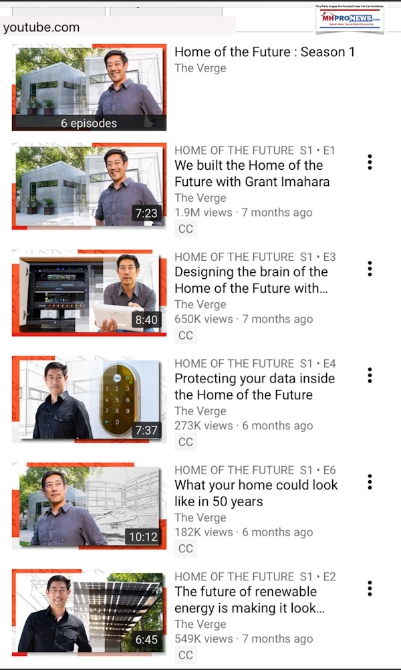Open 'What your home could look like' title

click(256, 493)
